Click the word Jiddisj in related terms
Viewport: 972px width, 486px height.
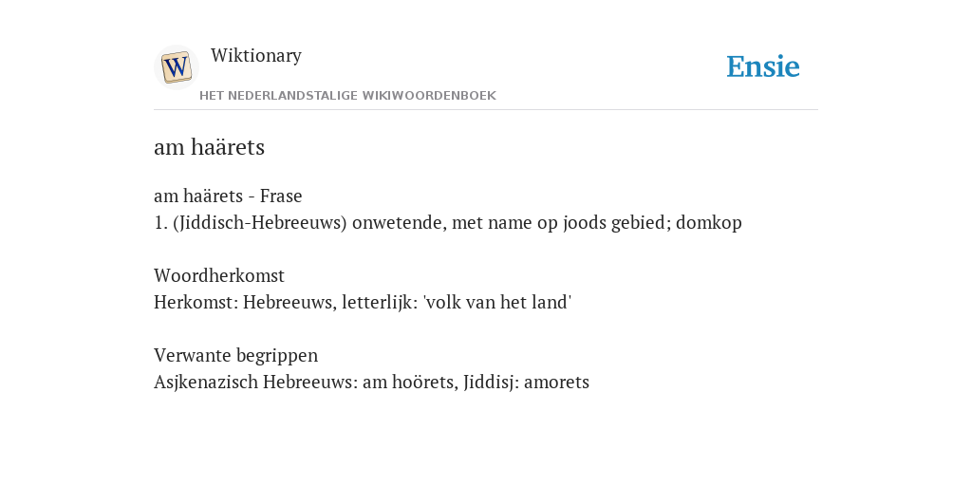491,382
